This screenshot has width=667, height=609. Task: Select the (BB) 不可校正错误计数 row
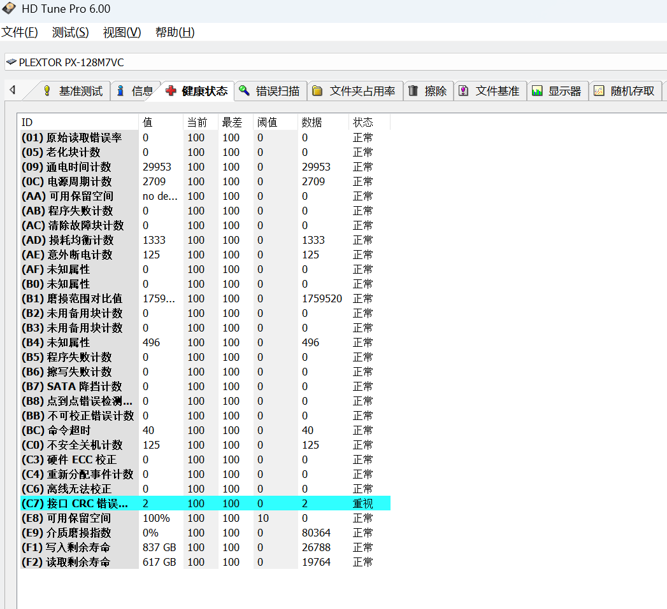tap(205, 416)
